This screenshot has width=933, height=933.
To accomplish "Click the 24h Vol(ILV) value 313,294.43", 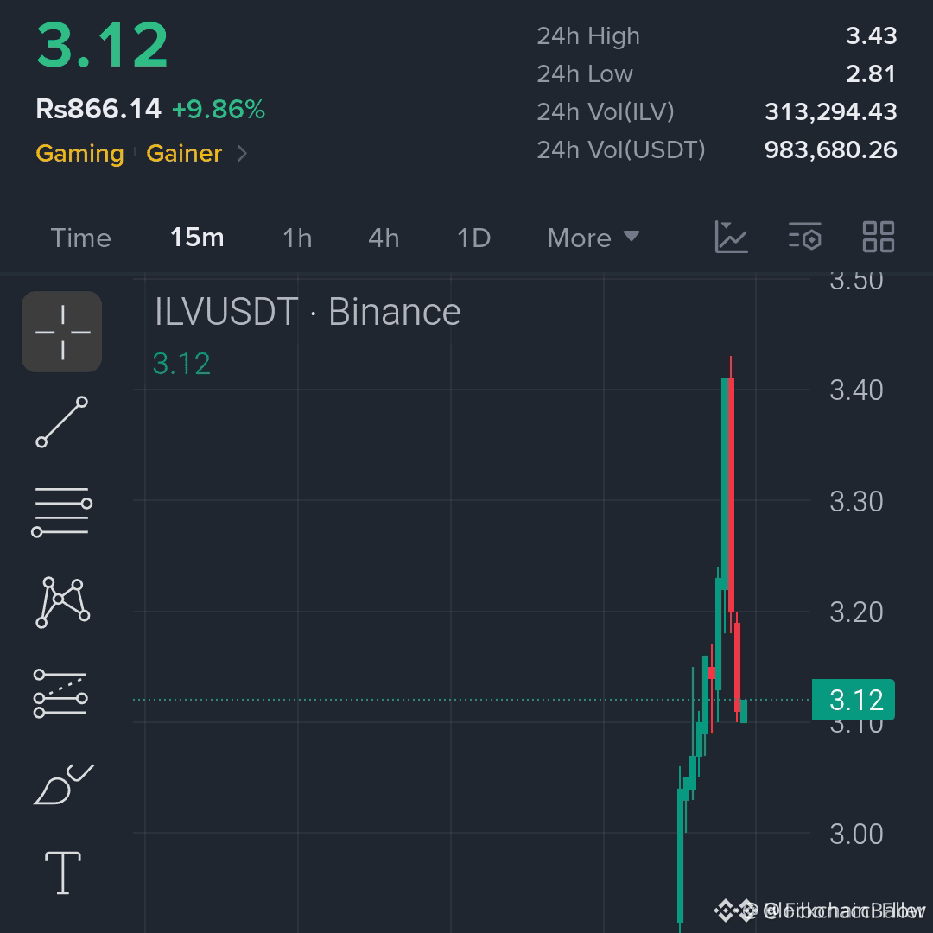I will (x=831, y=111).
